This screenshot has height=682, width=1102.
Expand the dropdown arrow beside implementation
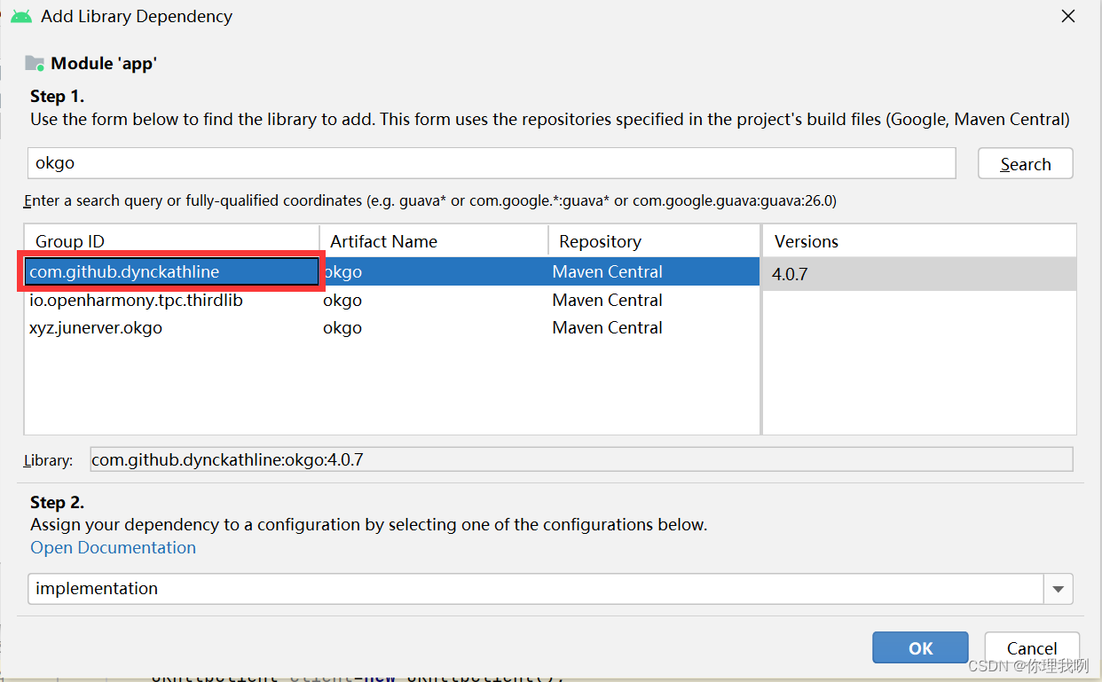[1058, 588]
